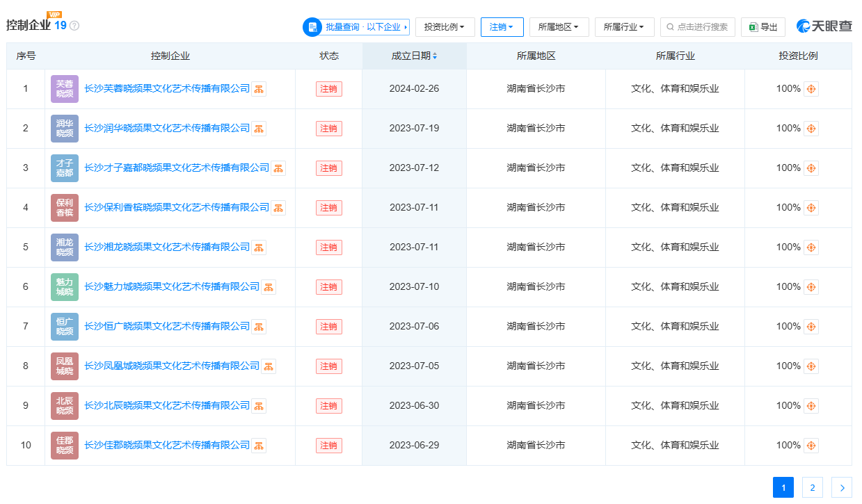862x504 pixels.
Task: Open the 投资比例 filter dropdown
Action: pos(445,27)
